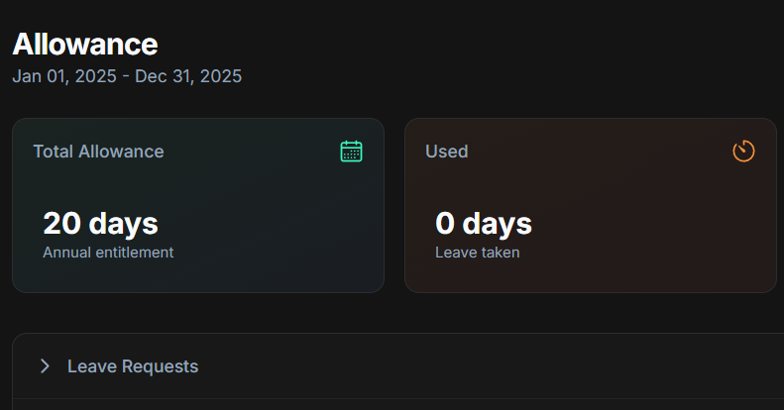
Task: Click the Annual entitlement caption
Action: 108,253
